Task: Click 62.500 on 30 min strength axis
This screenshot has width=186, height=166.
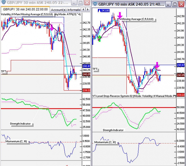Action: click(87, 99)
